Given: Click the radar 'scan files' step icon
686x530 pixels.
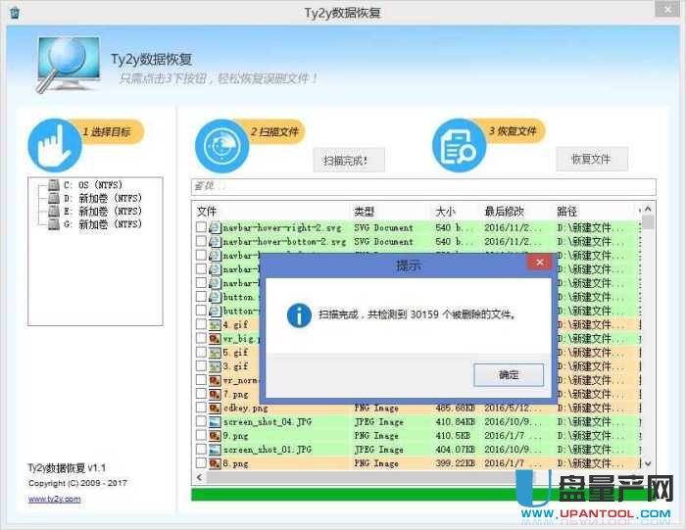Looking at the screenshot, I should pos(221,146).
